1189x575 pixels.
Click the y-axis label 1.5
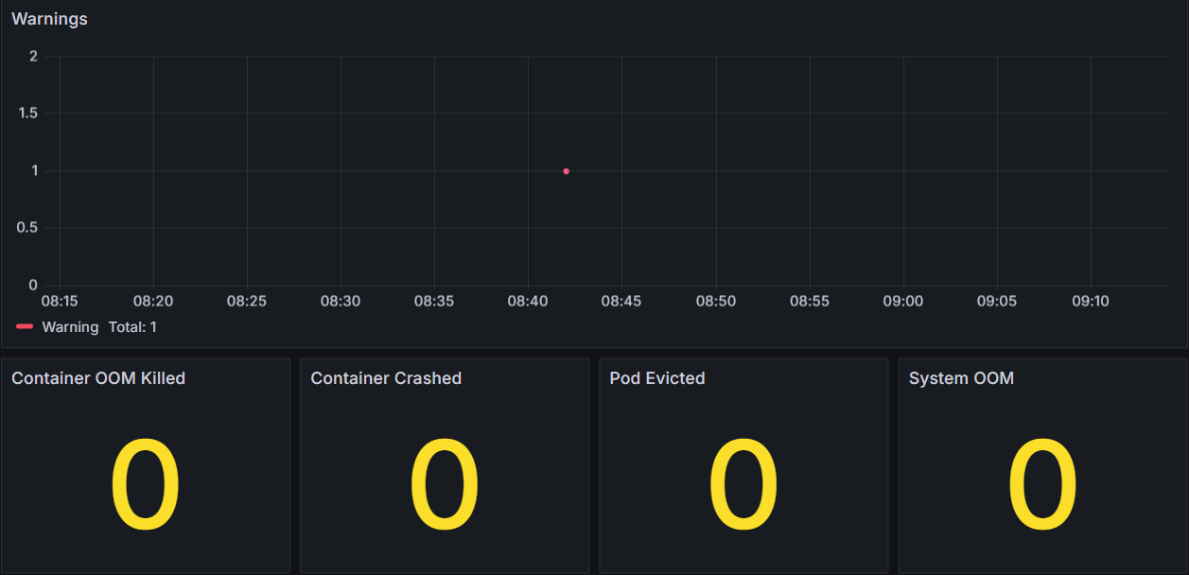[28, 113]
